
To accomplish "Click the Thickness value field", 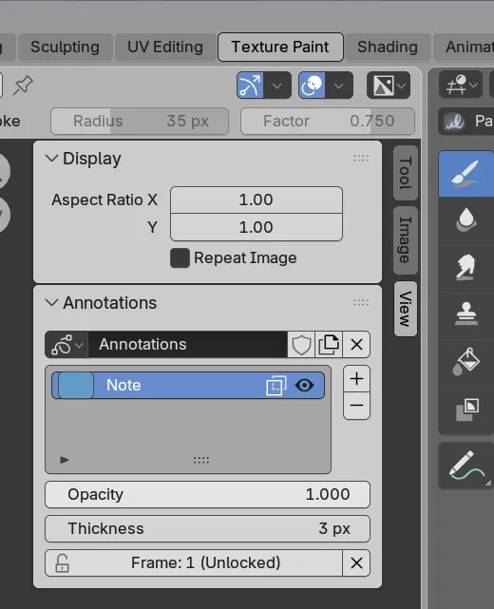I will tap(207, 528).
